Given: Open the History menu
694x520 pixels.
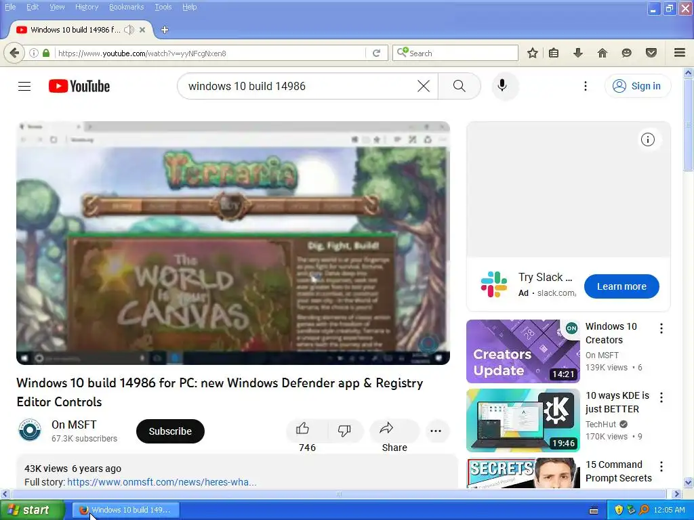Looking at the screenshot, I should 87,7.
